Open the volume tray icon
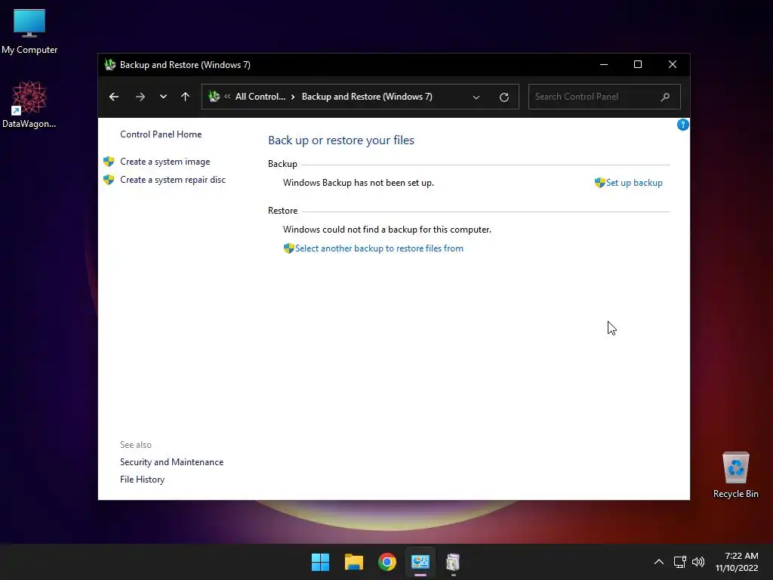Image resolution: width=773 pixels, height=580 pixels. [x=698, y=562]
